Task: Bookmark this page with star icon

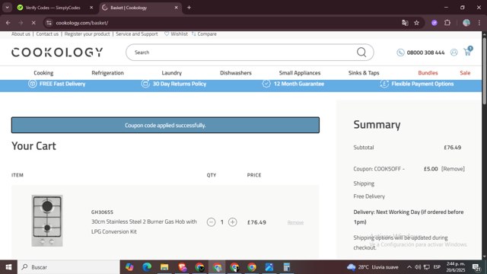Action: [x=416, y=23]
